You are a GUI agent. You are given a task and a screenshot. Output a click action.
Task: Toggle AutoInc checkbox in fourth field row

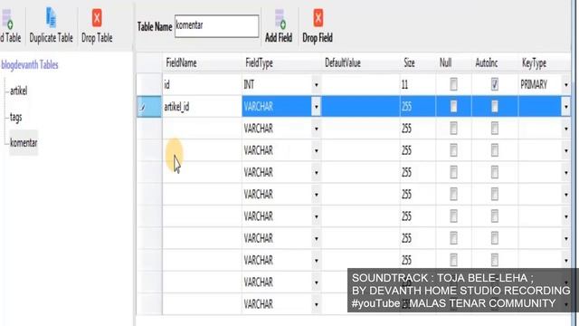pyautogui.click(x=495, y=150)
